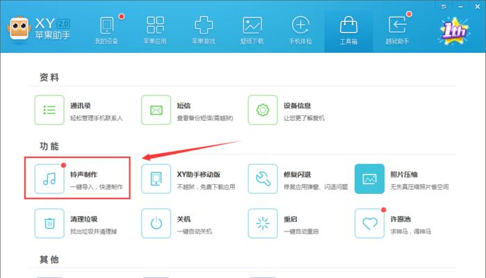Image resolution: width=486 pixels, height=278 pixels.
Task: Open the 苹果游戏 games tab
Action: 204,31
